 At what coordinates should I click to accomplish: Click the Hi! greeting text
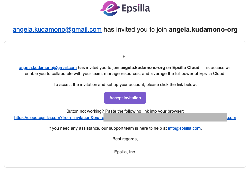coord(125,57)
